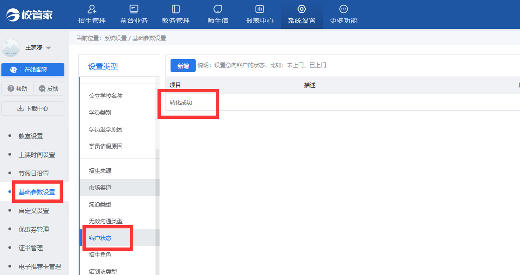The height and width of the screenshot is (275, 520).
Task: Expand the 王梦婷 account dropdown arrow
Action: [x=48, y=48]
